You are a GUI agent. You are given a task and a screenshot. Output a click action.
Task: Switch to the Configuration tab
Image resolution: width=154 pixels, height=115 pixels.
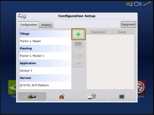29,25
